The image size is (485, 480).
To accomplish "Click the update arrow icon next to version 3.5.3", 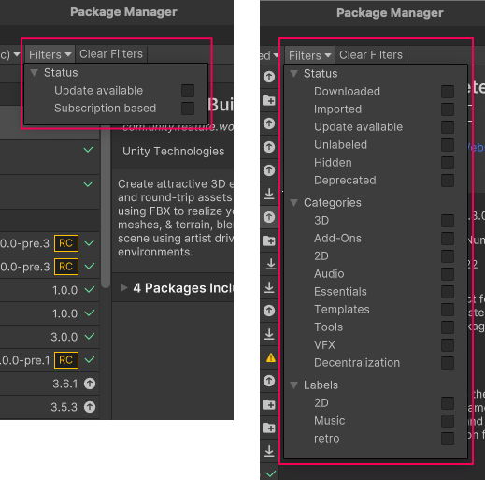I will coord(90,407).
